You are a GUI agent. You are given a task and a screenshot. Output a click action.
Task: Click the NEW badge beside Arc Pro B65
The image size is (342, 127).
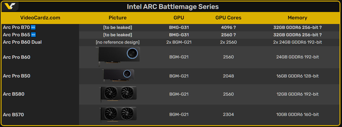33,35
